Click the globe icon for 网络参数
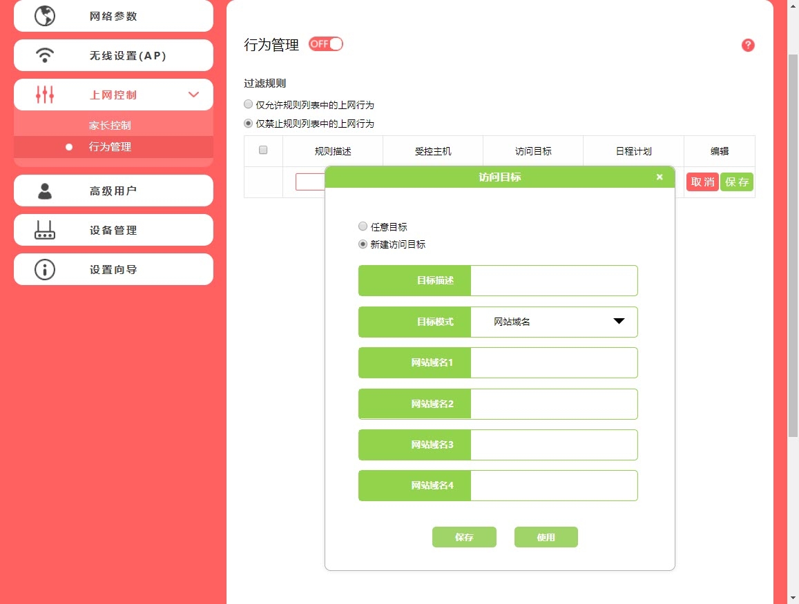799x604 pixels. pyautogui.click(x=45, y=16)
